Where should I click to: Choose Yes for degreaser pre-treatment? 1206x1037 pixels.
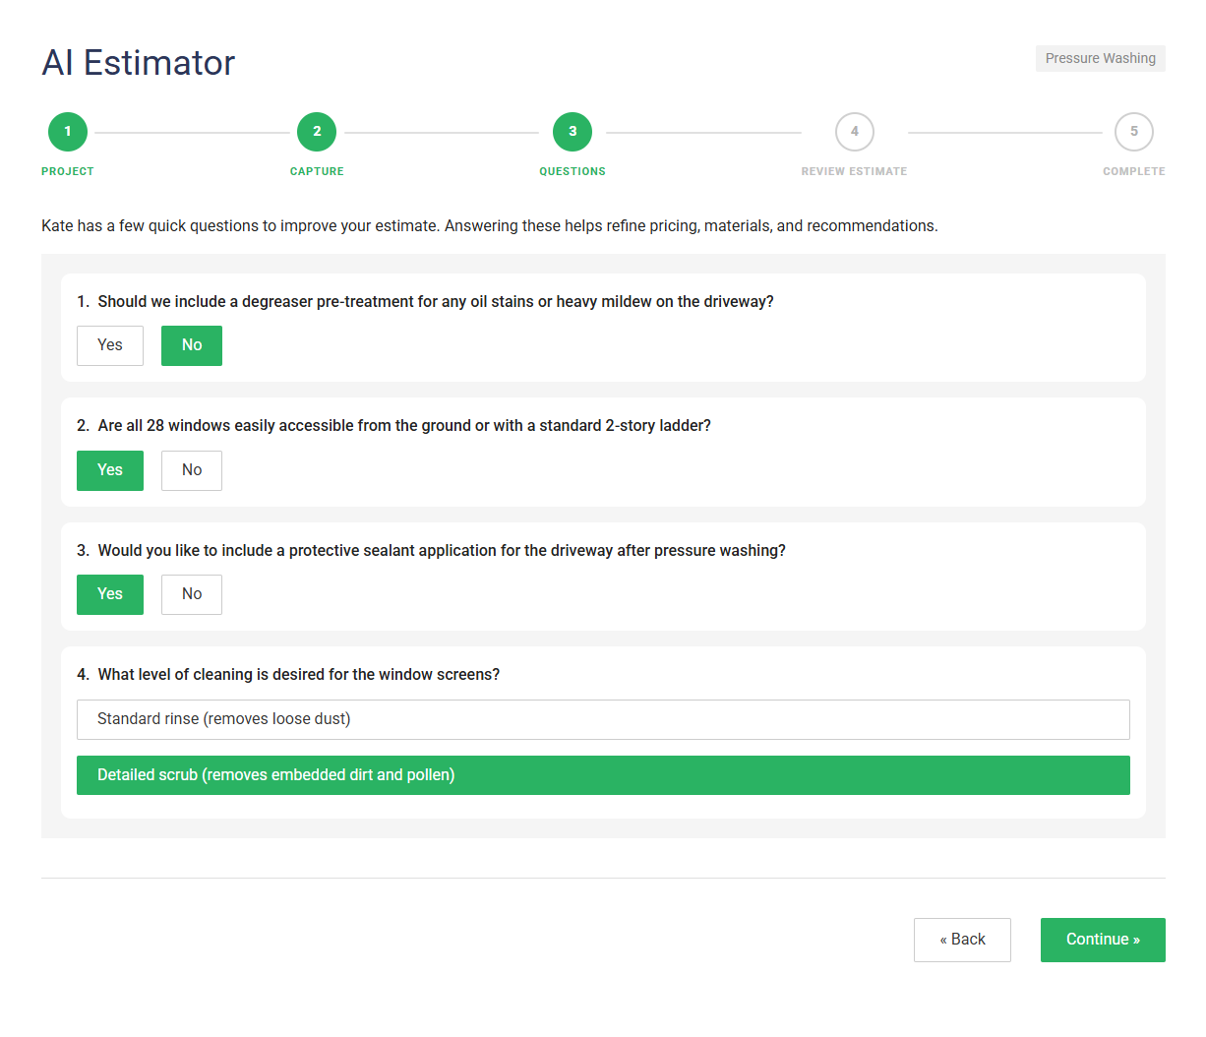tap(110, 345)
